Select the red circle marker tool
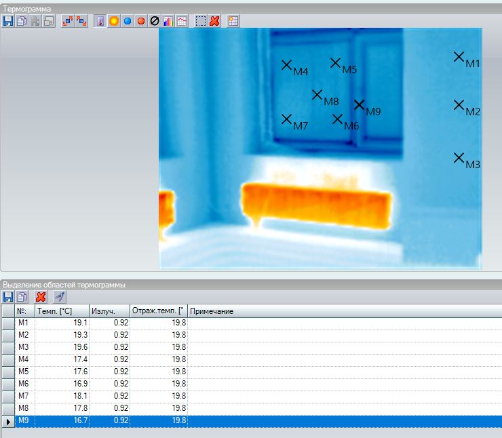This screenshot has height=438, width=502. coord(141,21)
